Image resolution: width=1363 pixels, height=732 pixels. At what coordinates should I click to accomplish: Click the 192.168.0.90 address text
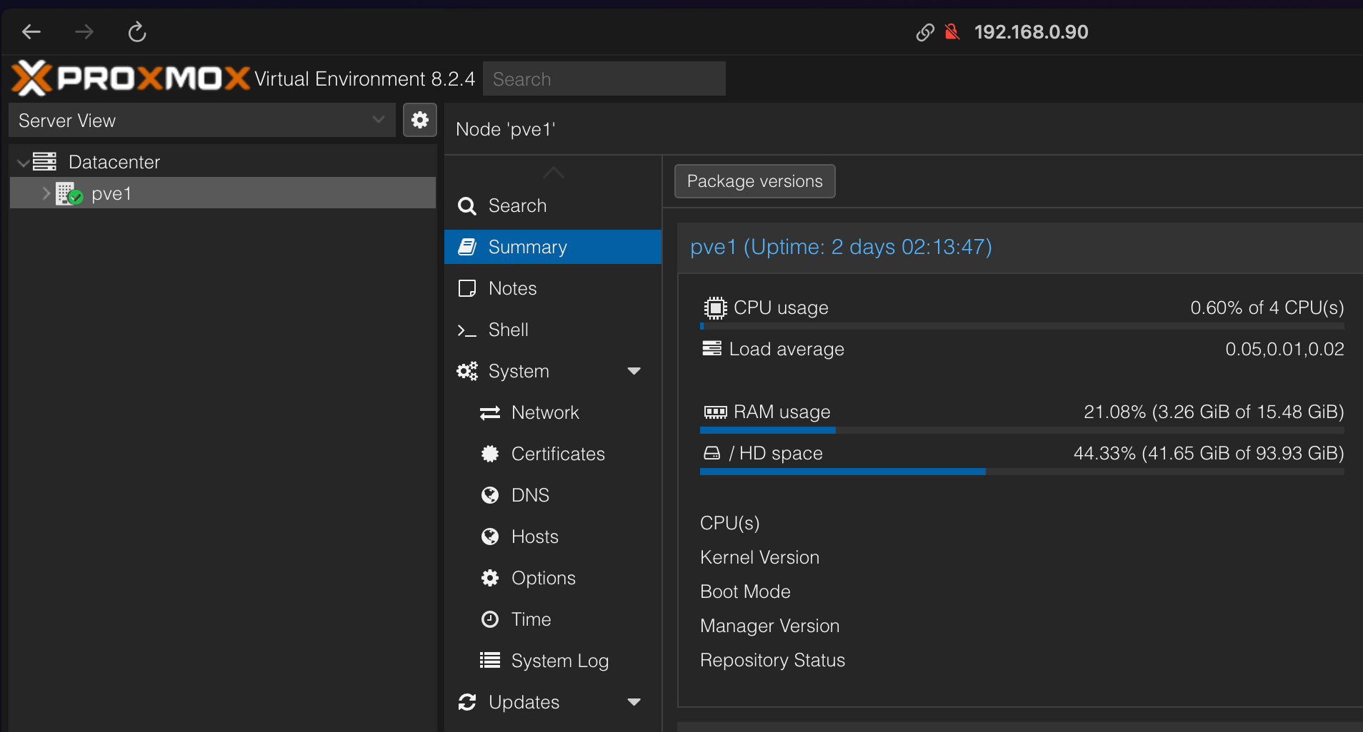point(1031,32)
